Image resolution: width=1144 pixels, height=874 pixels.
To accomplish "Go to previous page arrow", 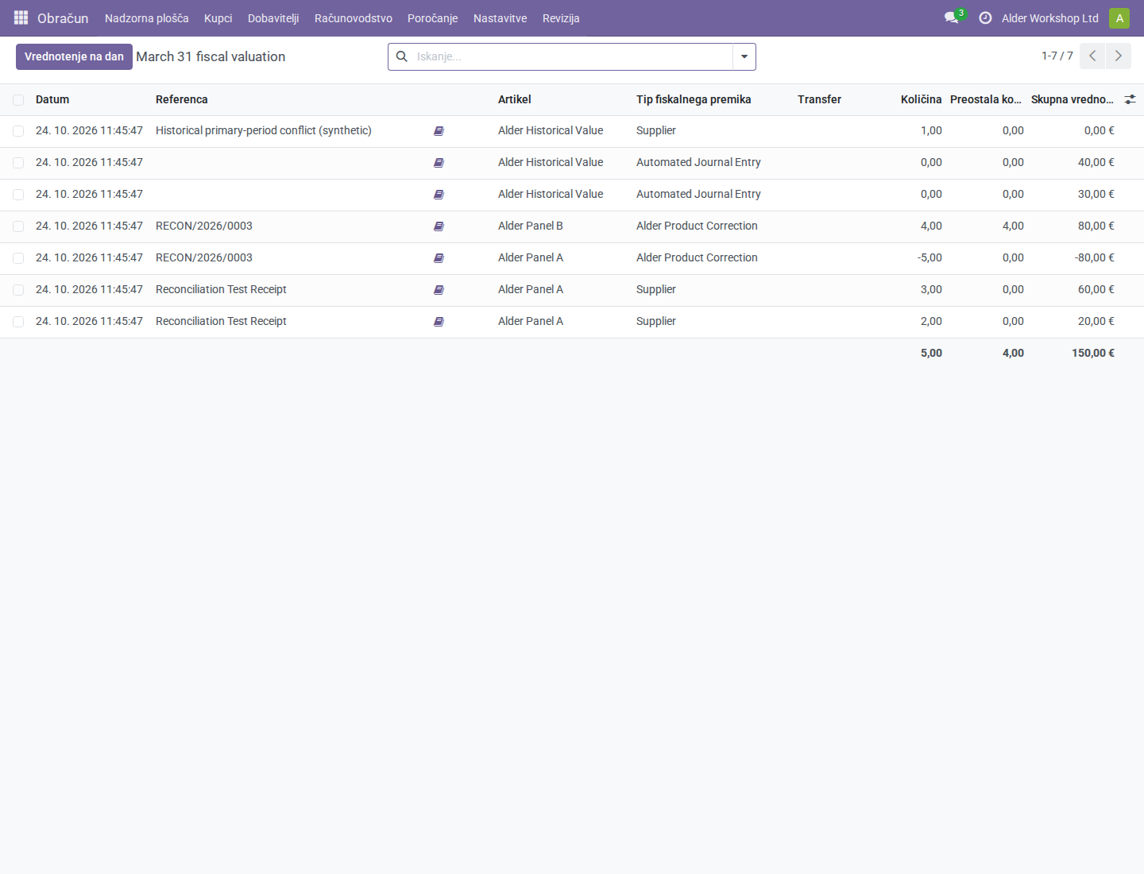I will coord(1092,56).
